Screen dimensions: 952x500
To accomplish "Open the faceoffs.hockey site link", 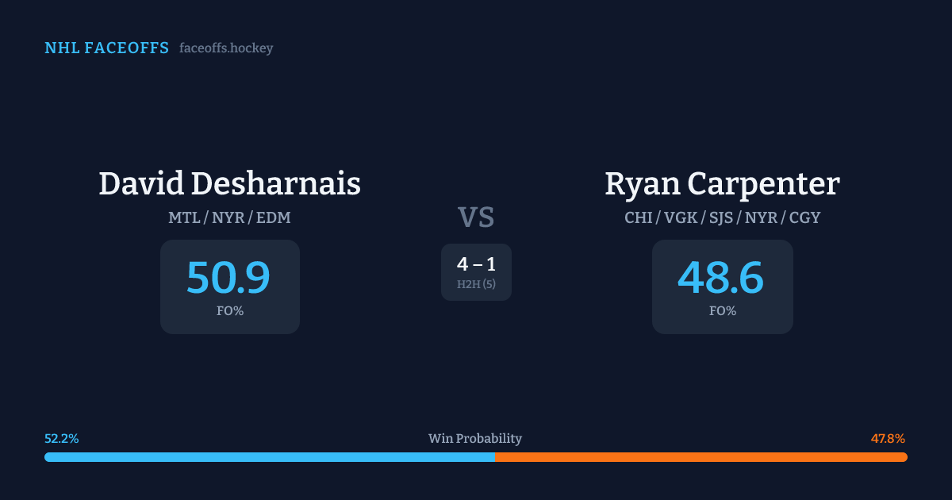I will tap(226, 48).
